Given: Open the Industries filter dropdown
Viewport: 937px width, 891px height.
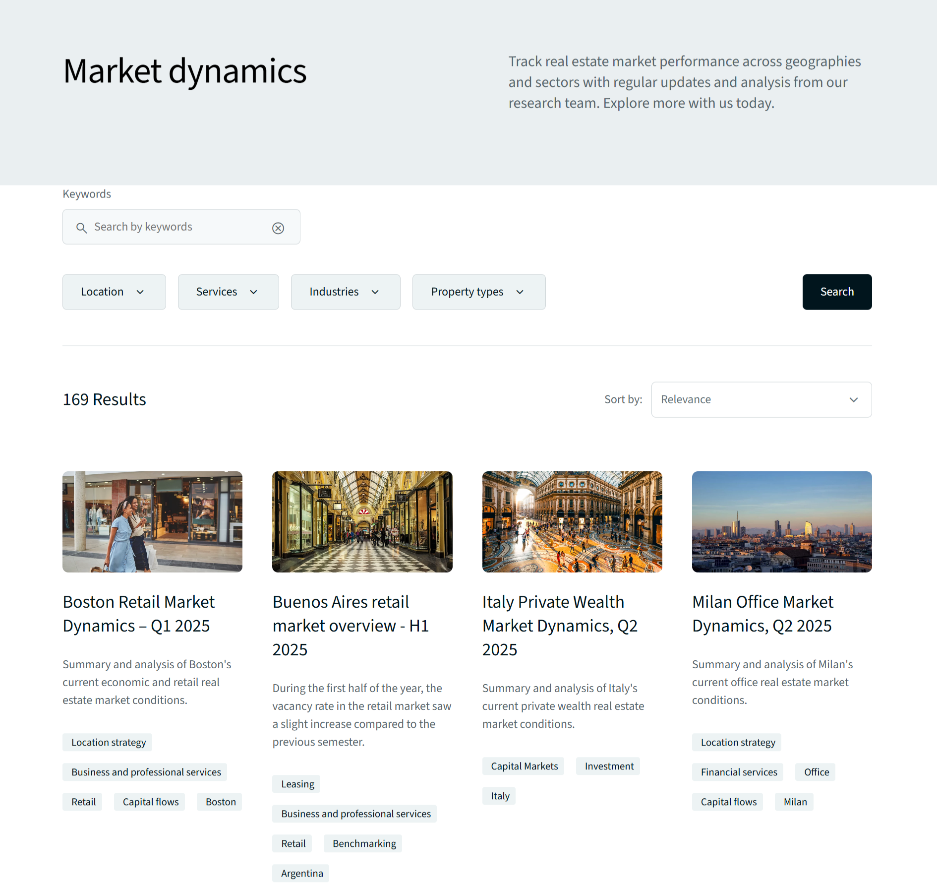Looking at the screenshot, I should [346, 292].
